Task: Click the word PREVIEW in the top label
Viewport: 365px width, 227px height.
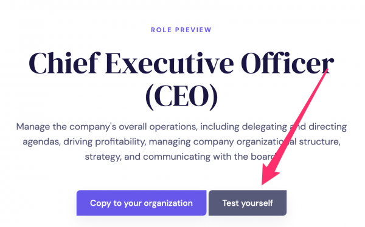Action: [x=193, y=30]
